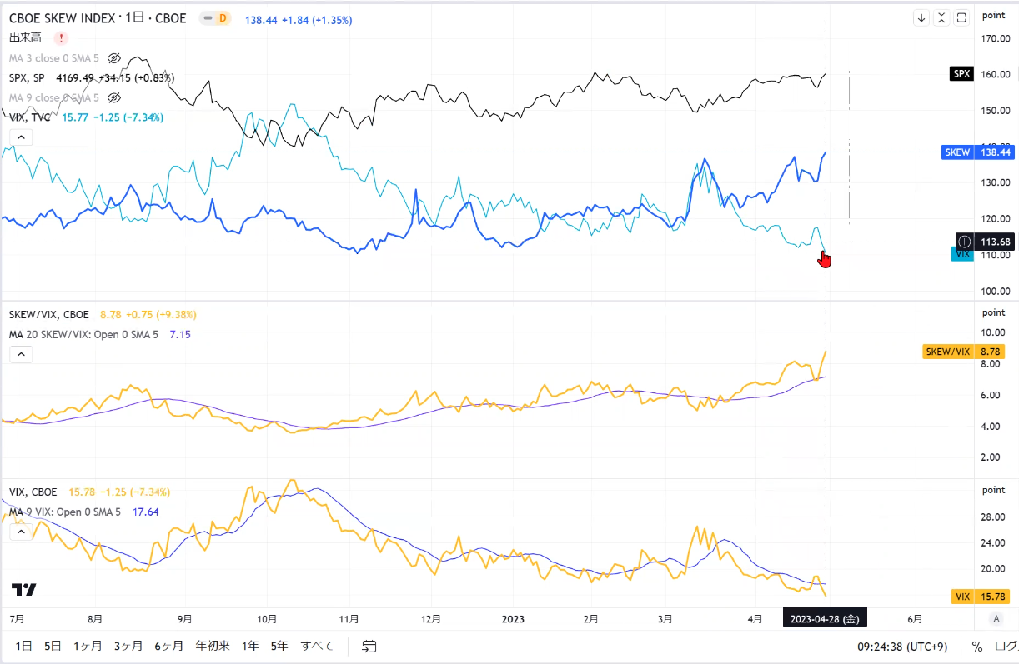This screenshot has height=664, width=1019.
Task: Select the 5年 time range
Action: (279, 646)
